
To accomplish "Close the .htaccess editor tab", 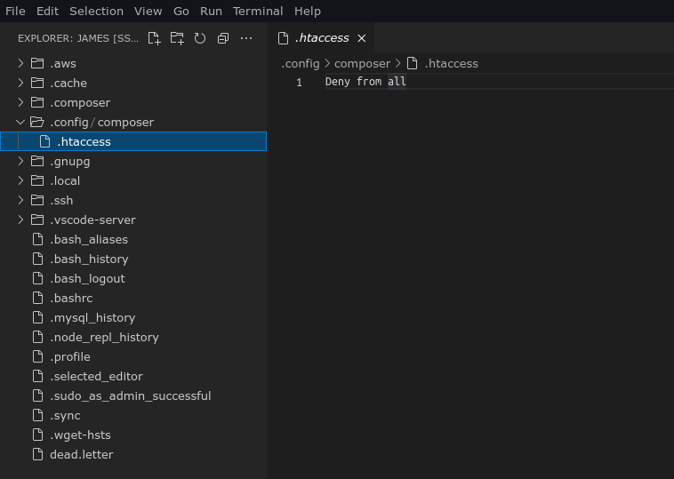I will point(362,38).
